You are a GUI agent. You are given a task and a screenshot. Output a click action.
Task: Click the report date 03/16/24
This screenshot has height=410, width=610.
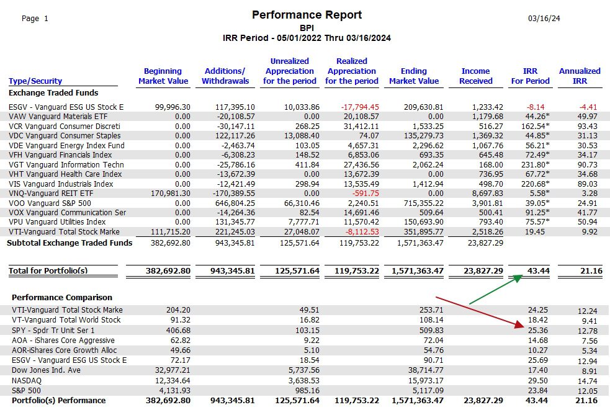pos(544,18)
